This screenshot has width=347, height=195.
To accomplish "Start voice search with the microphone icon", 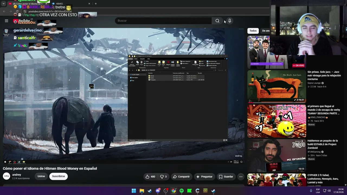I will (230, 21).
